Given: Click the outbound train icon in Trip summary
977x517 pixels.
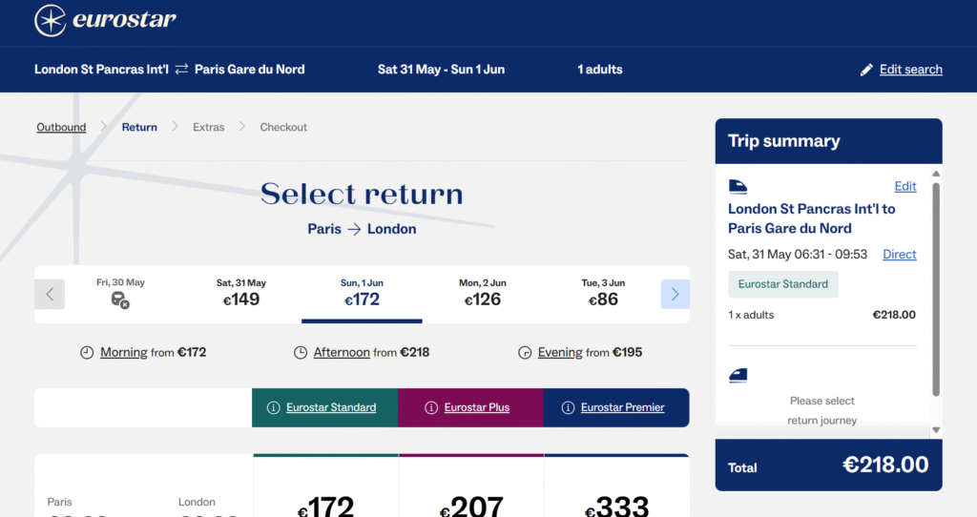Looking at the screenshot, I should 738,186.
